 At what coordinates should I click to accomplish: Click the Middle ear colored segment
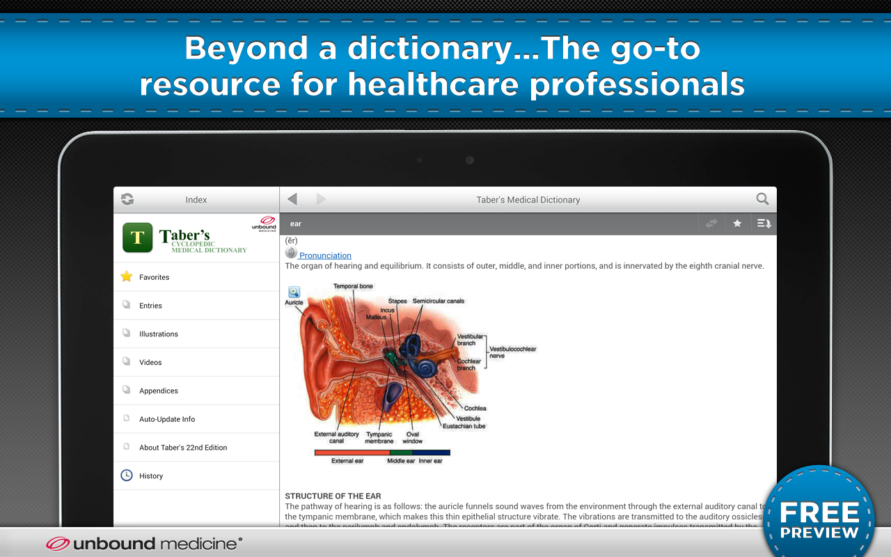pos(400,451)
